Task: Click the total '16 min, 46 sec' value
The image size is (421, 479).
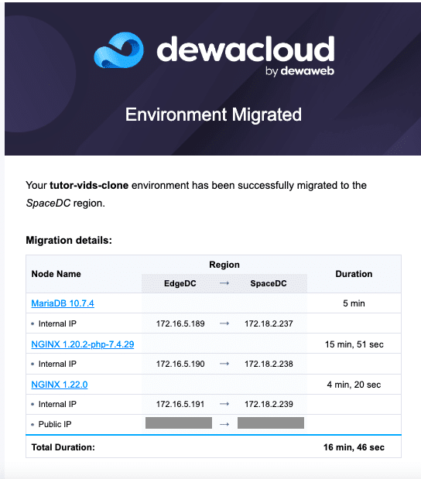Action: (x=354, y=447)
